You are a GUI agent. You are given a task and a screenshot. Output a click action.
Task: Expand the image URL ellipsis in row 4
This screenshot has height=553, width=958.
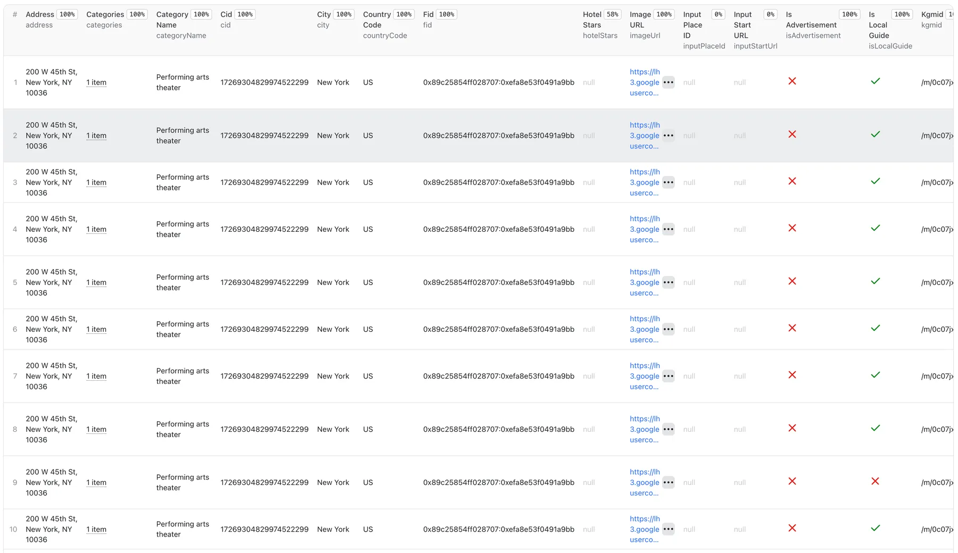point(668,229)
